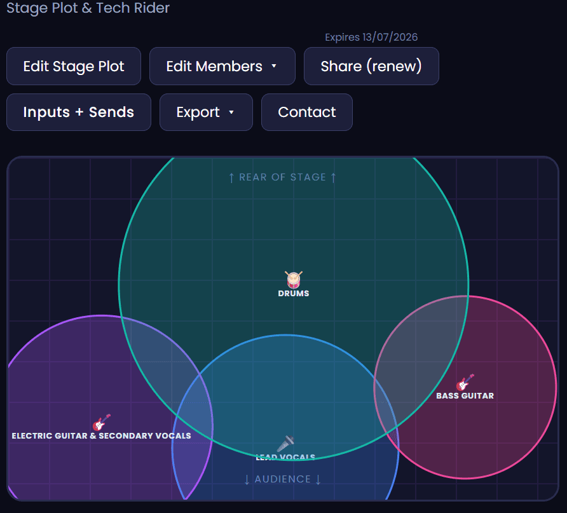Click the LEAD VOCALS label
Image resolution: width=567 pixels, height=513 pixels.
point(285,457)
